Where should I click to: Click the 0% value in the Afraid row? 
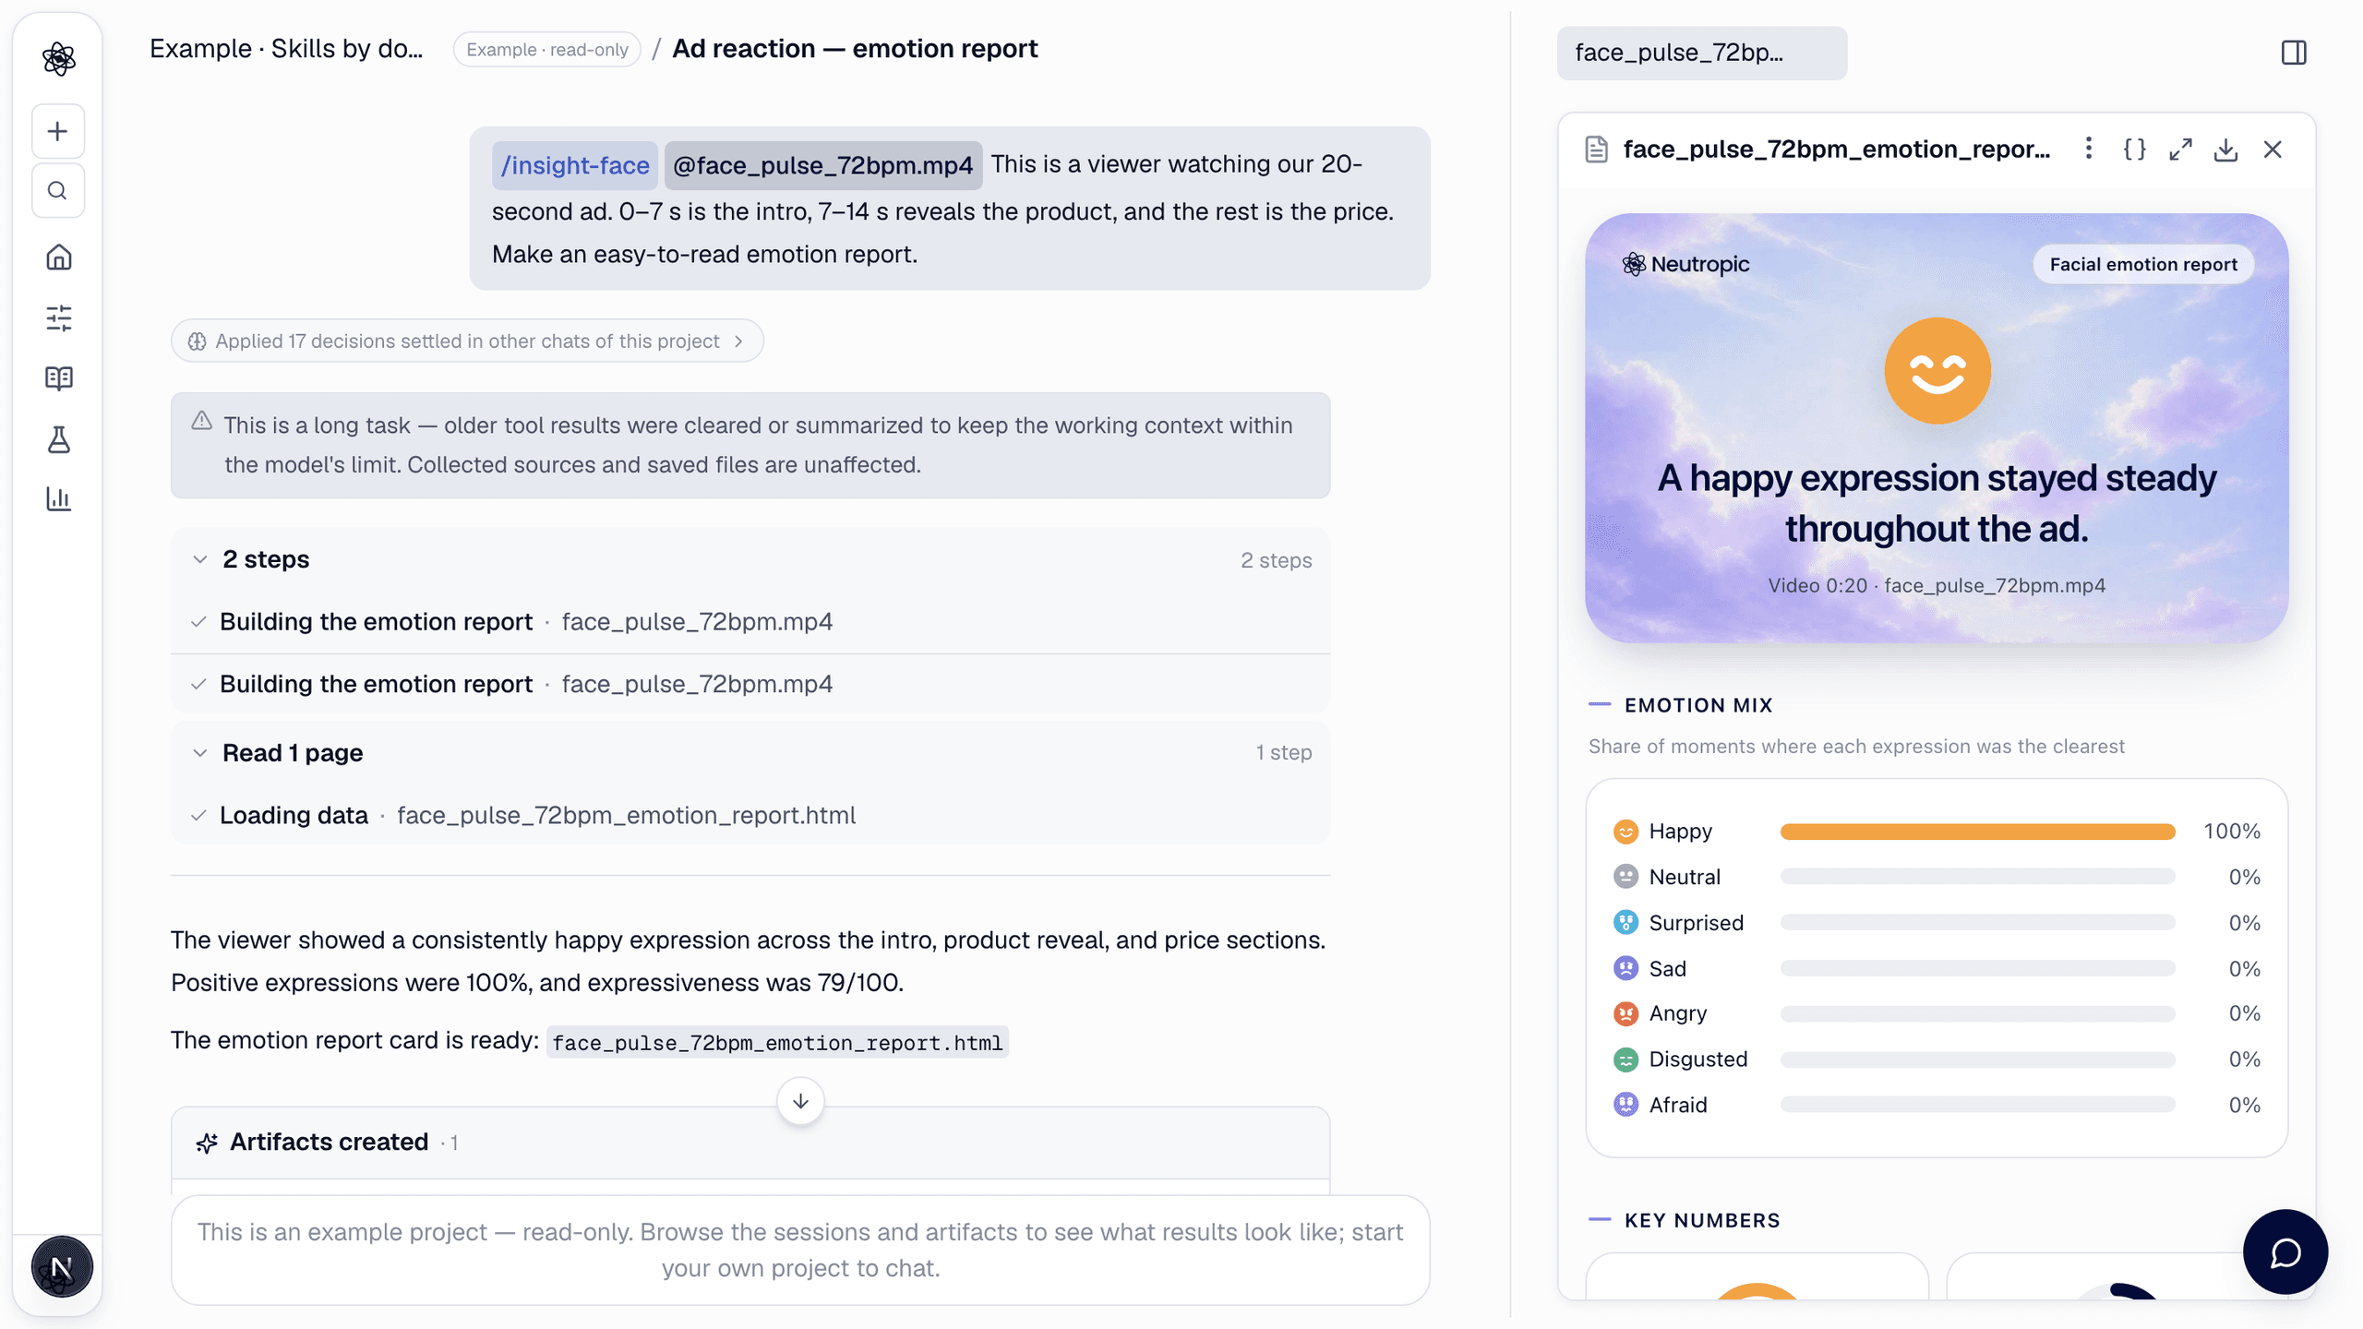coord(2244,1105)
